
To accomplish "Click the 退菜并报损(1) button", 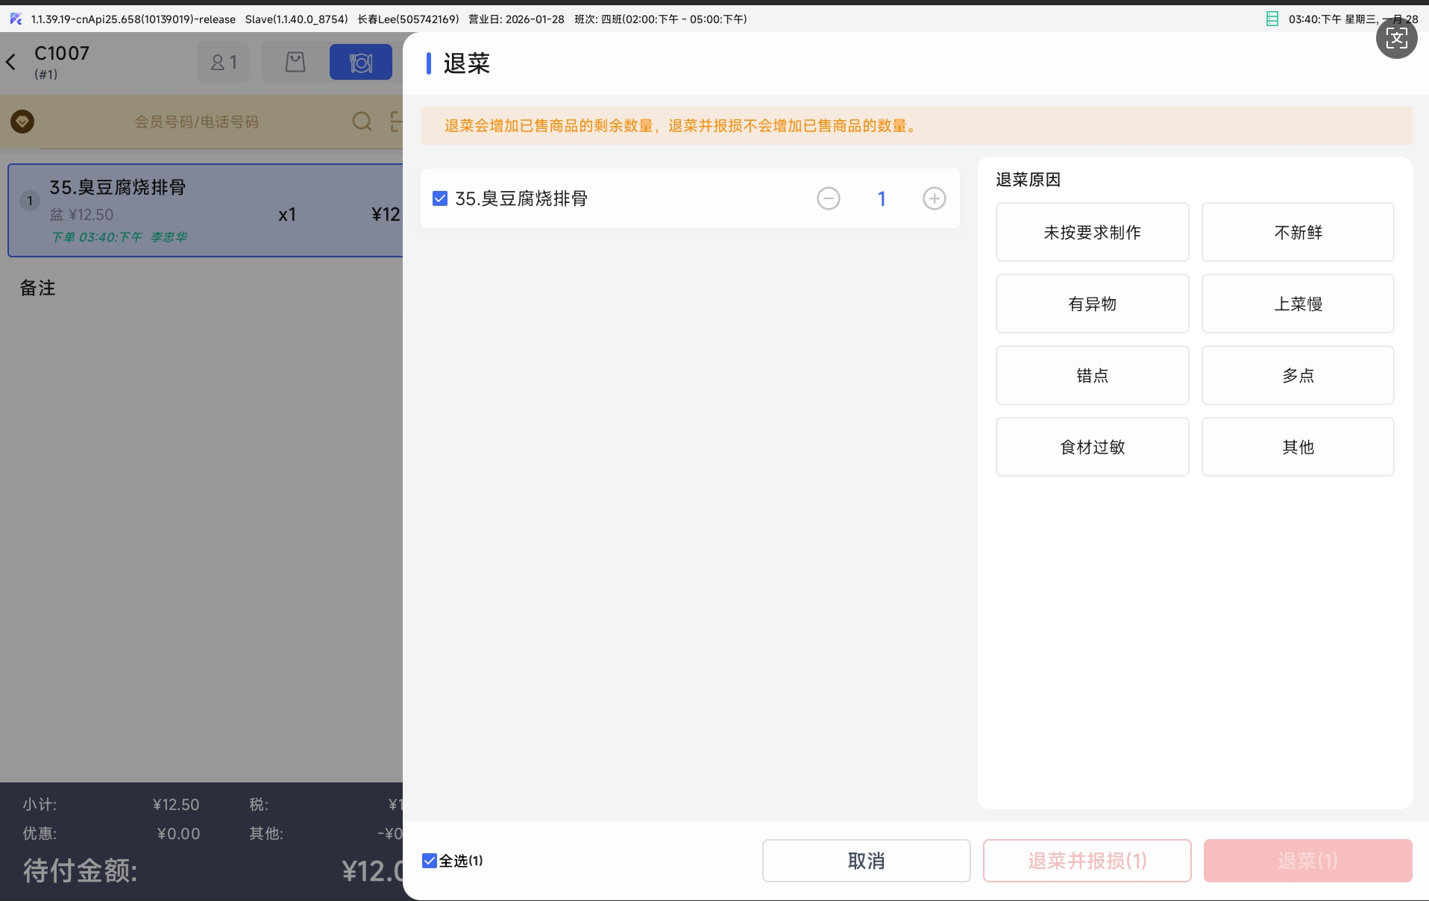I will [x=1087, y=861].
